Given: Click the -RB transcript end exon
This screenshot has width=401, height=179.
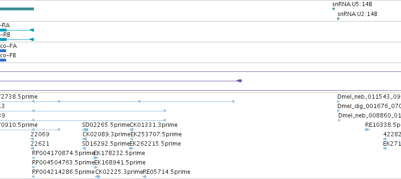Looking at the screenshot, I should point(32,39).
